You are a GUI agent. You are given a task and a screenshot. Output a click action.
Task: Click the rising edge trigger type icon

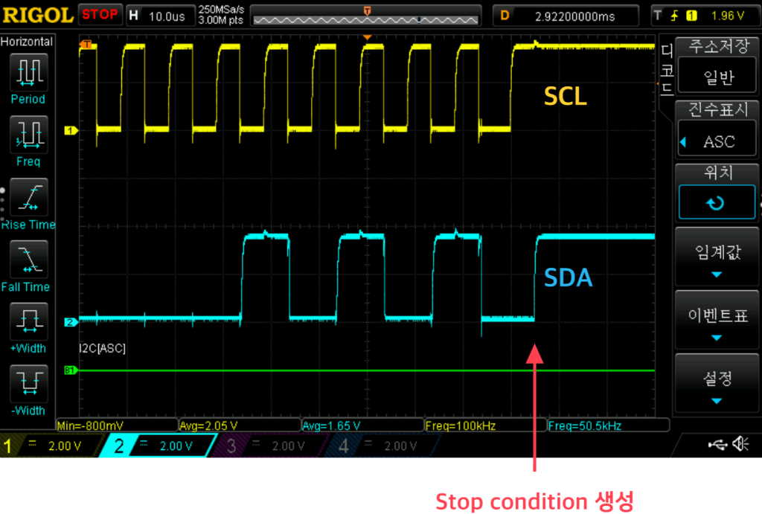pyautogui.click(x=674, y=16)
